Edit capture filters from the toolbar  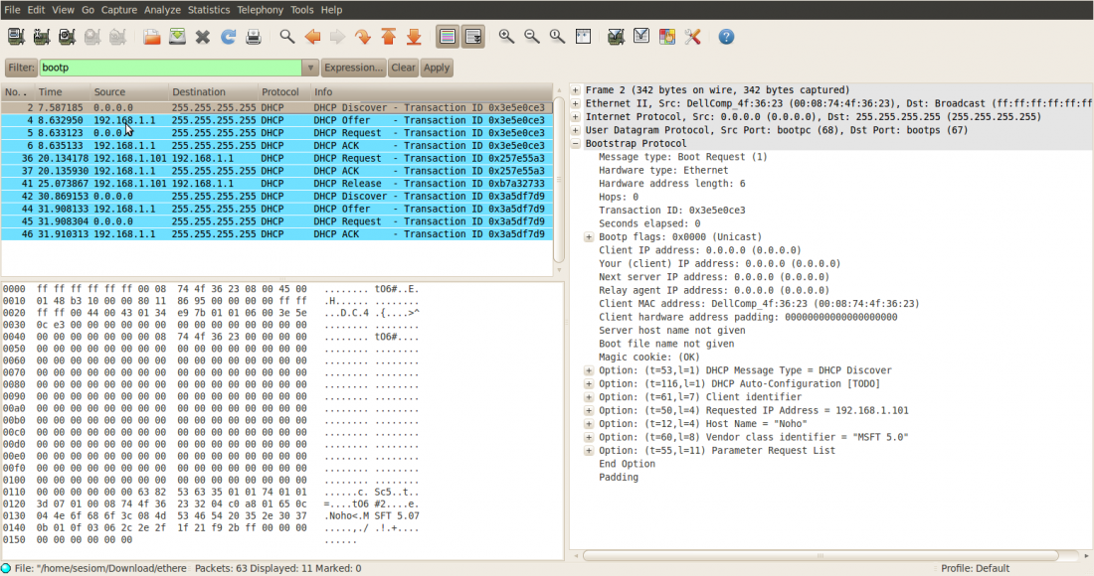point(616,37)
